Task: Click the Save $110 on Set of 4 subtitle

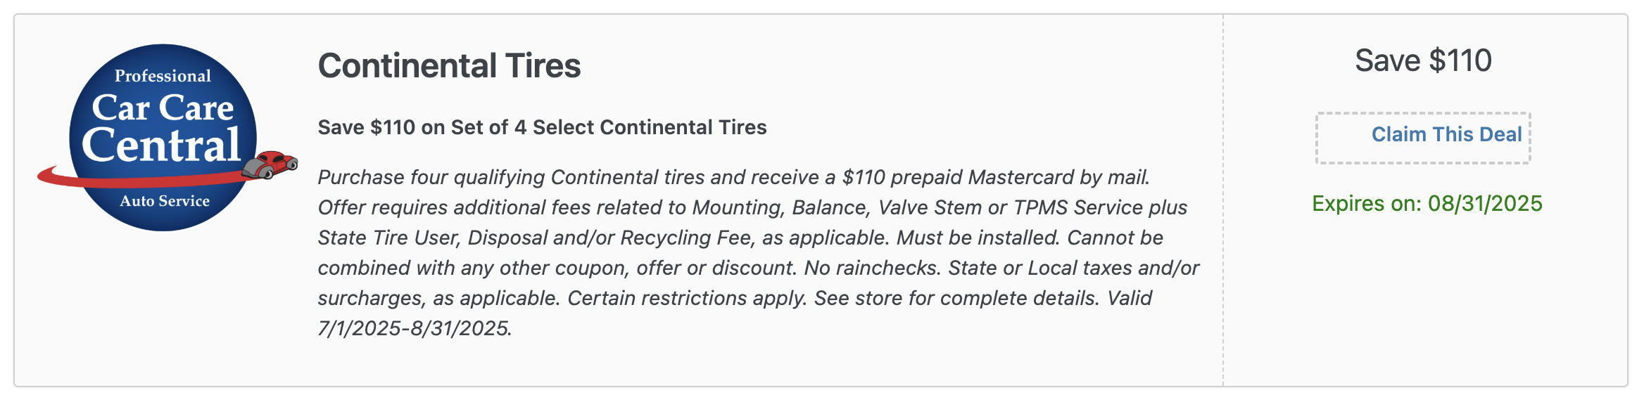Action: point(542,127)
